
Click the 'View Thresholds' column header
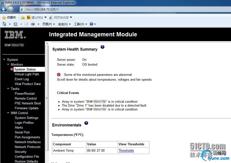click(x=133, y=144)
